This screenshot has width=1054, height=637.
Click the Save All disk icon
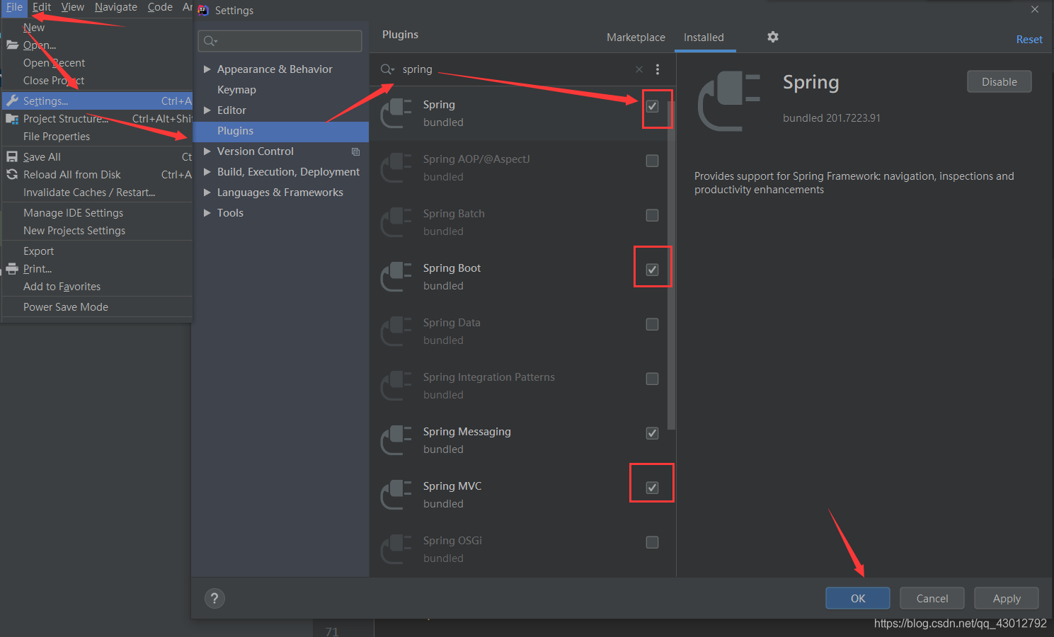(x=12, y=156)
